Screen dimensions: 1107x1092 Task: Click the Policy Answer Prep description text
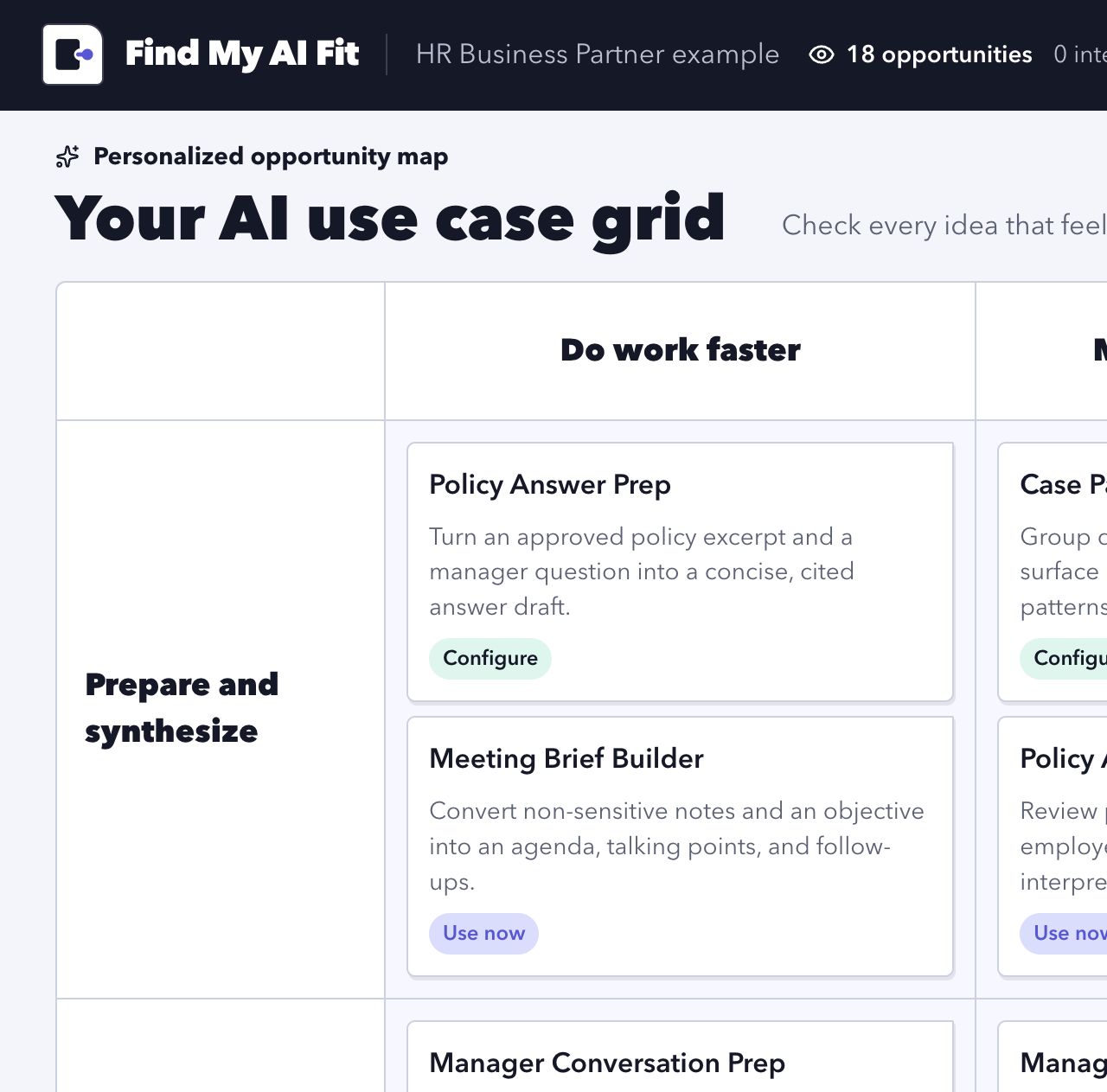642,572
